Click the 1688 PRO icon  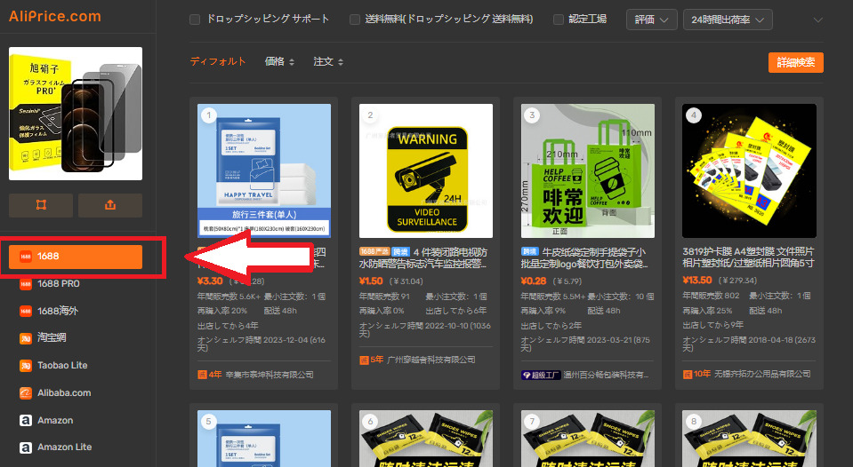[26, 283]
